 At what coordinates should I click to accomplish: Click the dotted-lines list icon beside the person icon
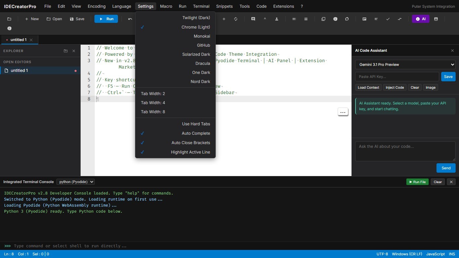(294, 19)
